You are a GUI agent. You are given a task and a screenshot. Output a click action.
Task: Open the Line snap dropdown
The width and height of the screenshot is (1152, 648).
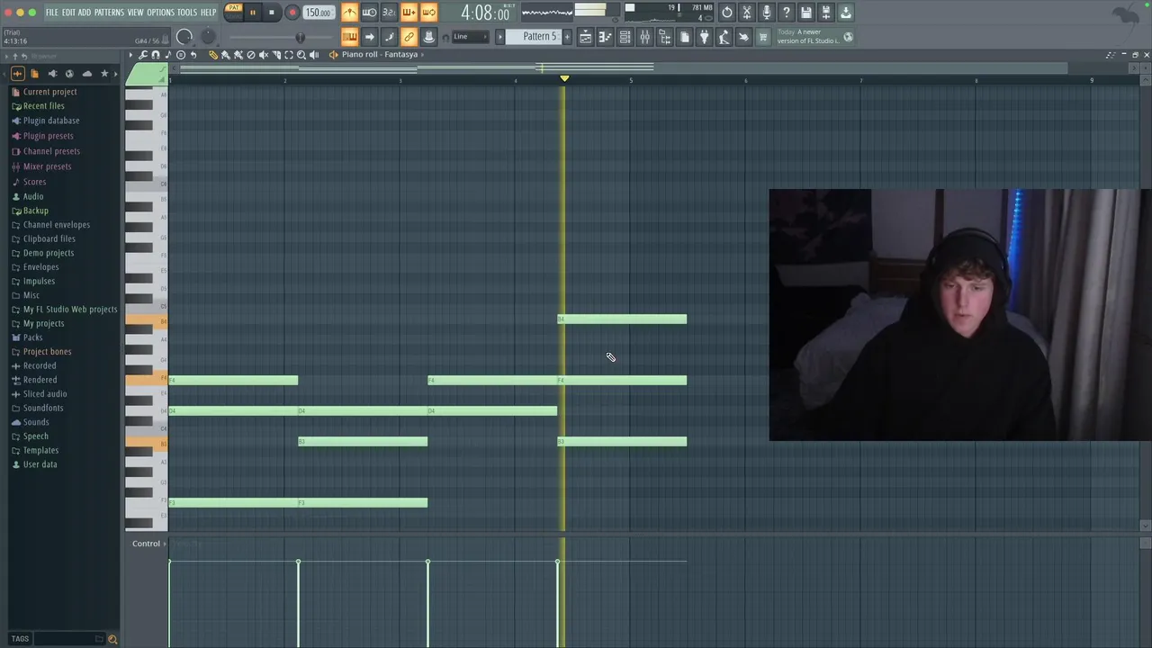tap(471, 37)
